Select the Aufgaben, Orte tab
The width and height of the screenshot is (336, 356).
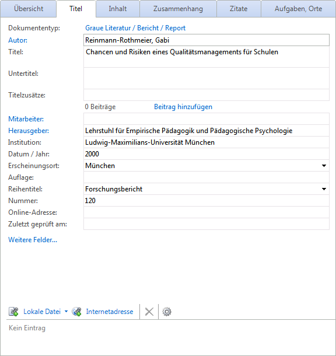(298, 9)
